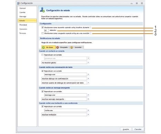Image resolution: width=161 pixels, height=134 pixels.
Task: Open the 'no mostrar globo' dropdown
Action: click(x=88, y=62)
